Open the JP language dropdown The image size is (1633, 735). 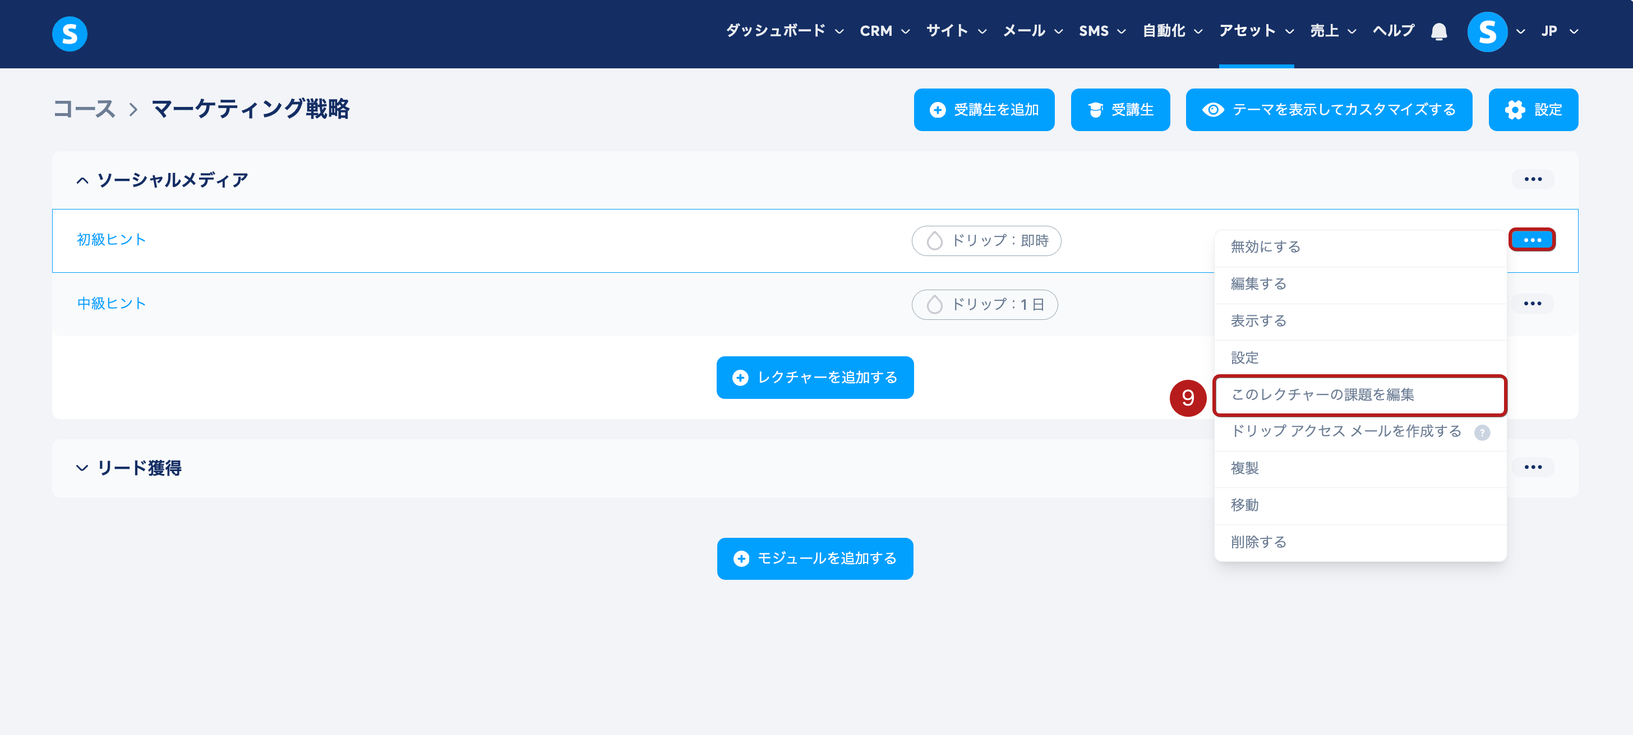point(1559,31)
